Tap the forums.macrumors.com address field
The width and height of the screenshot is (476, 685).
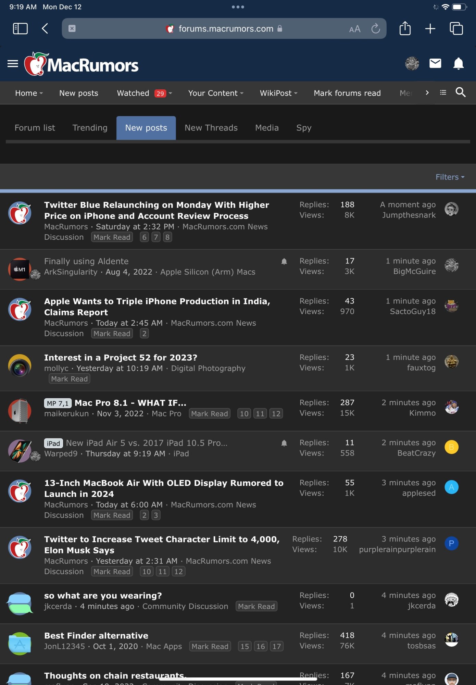point(224,28)
